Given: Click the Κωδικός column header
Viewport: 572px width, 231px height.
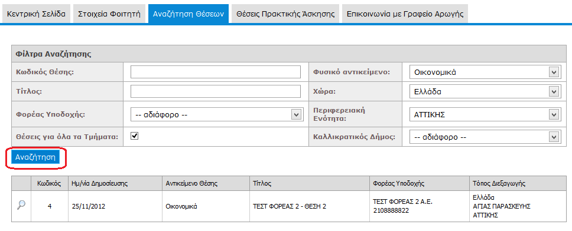Looking at the screenshot, I should [x=49, y=183].
